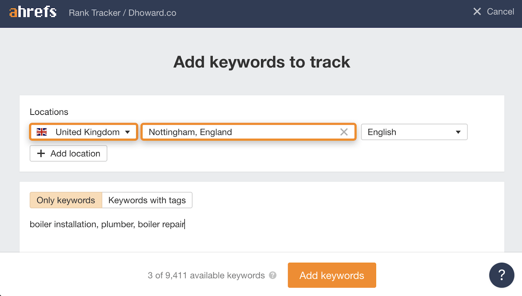Switch to Keywords with tags mode
Screen dimensions: 522x296
tap(147, 200)
